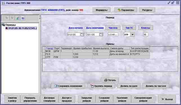Select the МОВ city cell

49,51
